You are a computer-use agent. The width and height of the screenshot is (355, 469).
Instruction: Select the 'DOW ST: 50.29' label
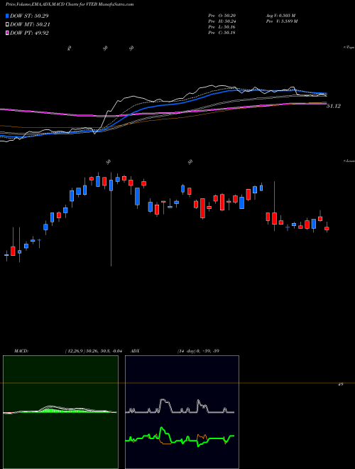tap(29, 16)
